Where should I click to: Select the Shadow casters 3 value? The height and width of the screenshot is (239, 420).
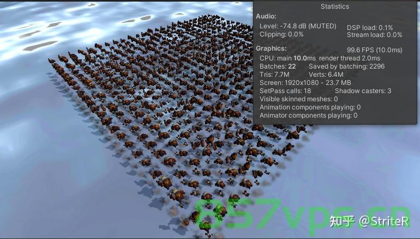coord(363,91)
